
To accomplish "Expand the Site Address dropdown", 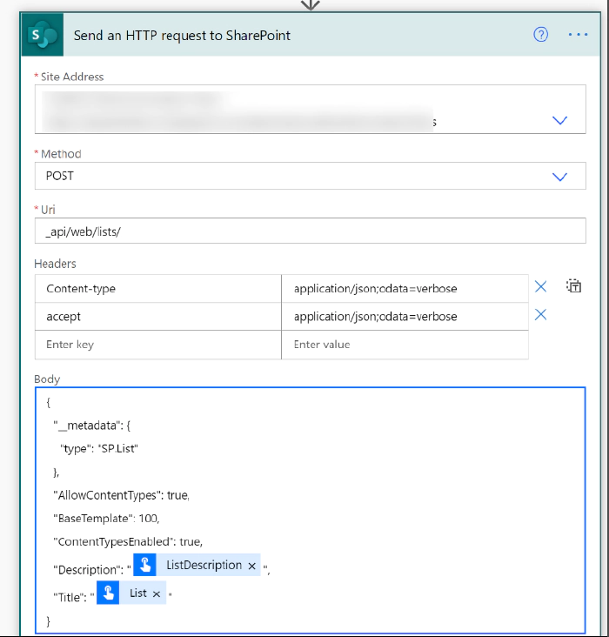I will tap(559, 121).
